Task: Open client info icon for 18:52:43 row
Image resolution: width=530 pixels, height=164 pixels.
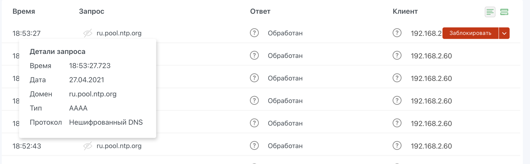Action: pos(397,146)
